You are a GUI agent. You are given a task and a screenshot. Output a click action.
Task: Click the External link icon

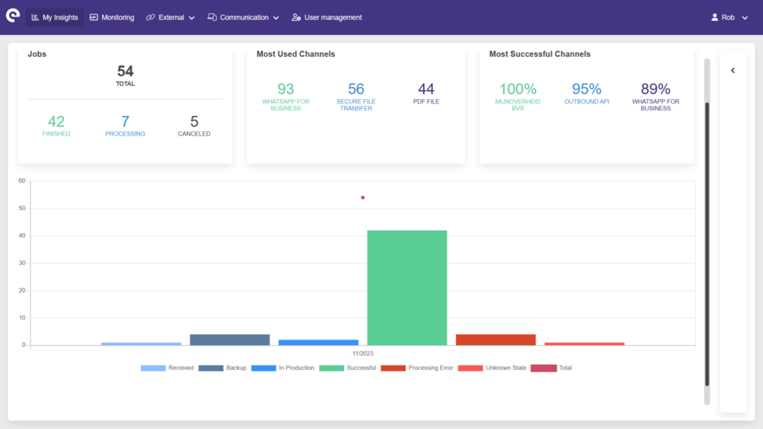151,17
